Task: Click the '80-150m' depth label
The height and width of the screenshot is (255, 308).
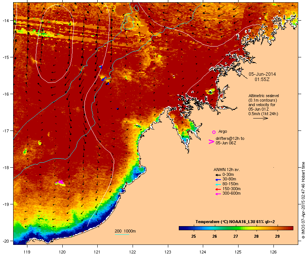Action: [x=230, y=184]
